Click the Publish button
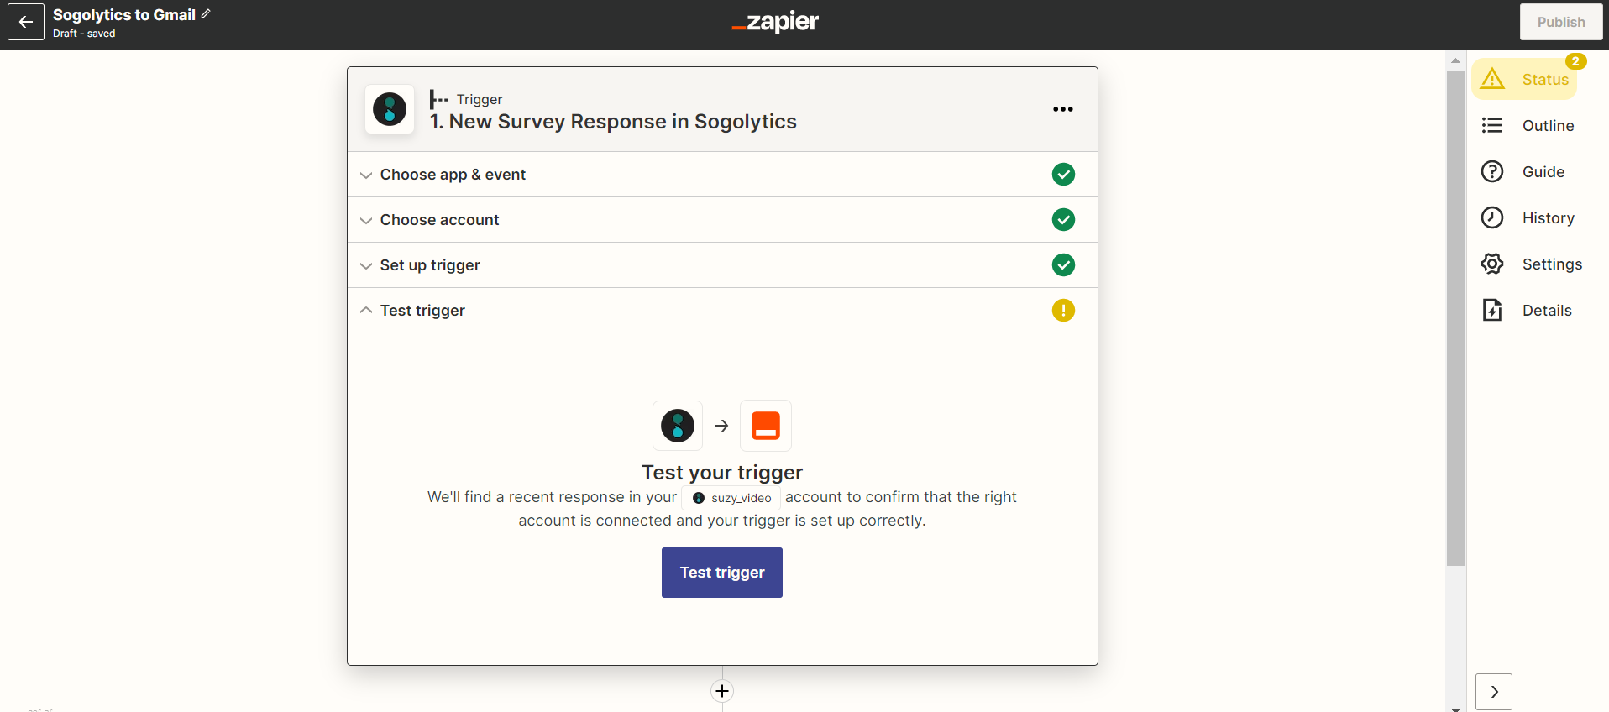 click(x=1560, y=22)
